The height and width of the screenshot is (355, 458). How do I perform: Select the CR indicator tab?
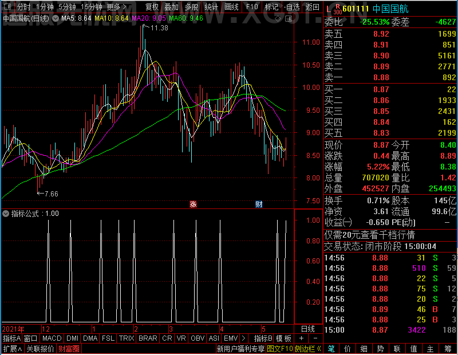click(167, 338)
